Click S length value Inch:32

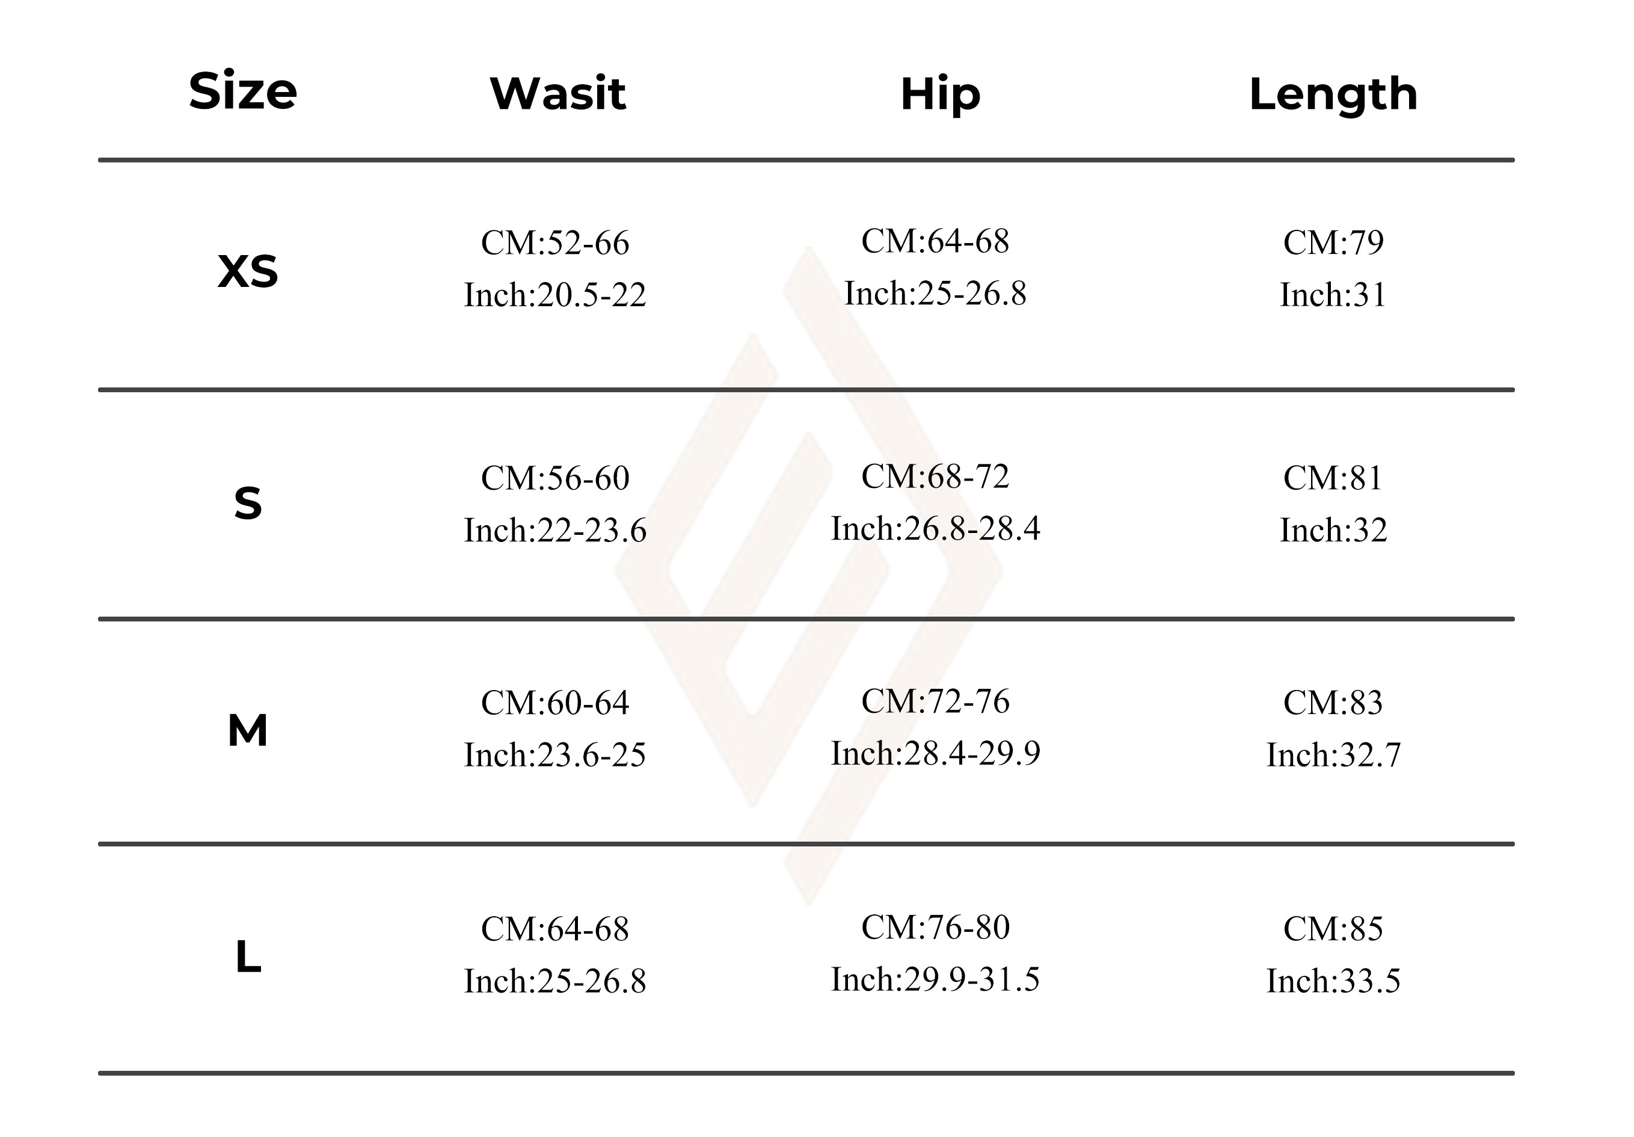click(x=1333, y=531)
